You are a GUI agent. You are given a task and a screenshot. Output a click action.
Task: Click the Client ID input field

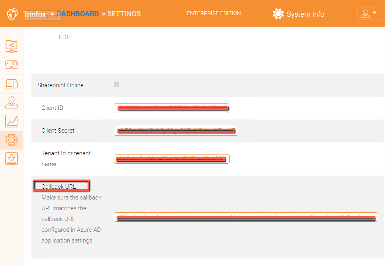click(172, 108)
